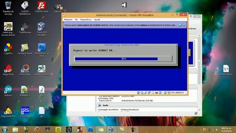Click the network adapter status icon
This screenshot has height=133, width=236.
tap(149, 93)
